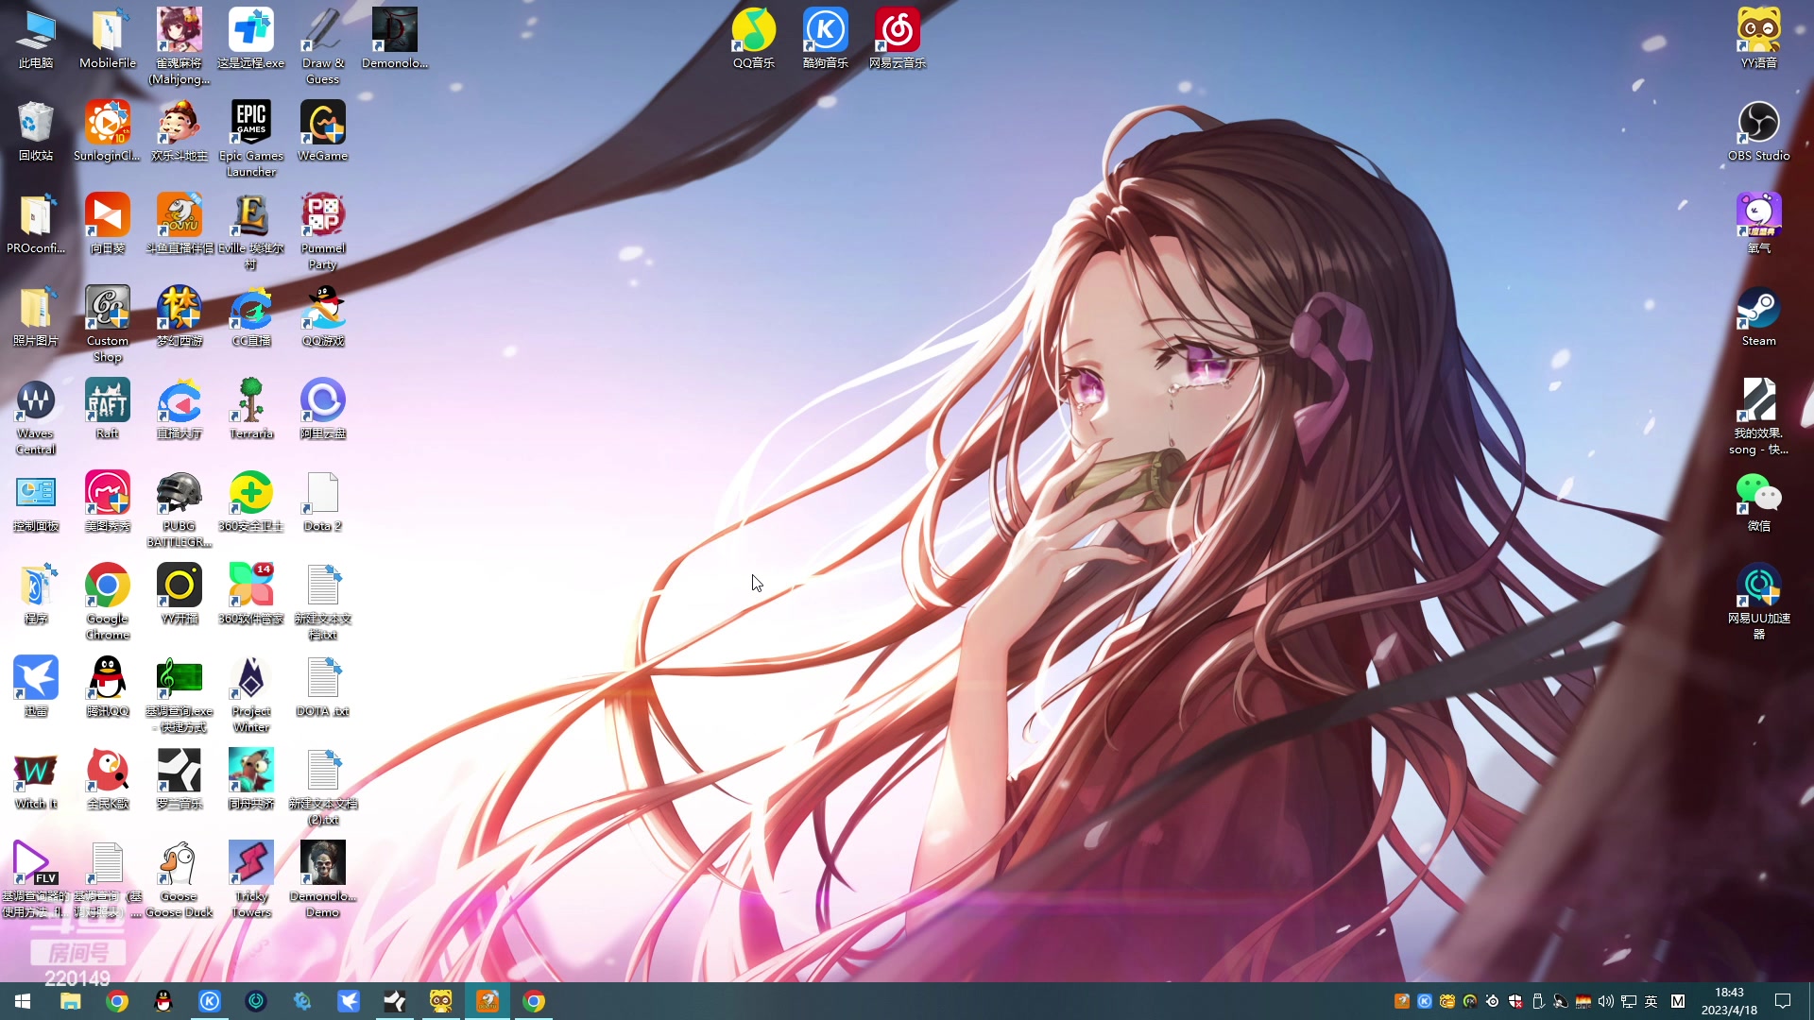Open the Custom Shop desktop shortcut
Viewport: 1814px width, 1020px height.
click(x=108, y=324)
